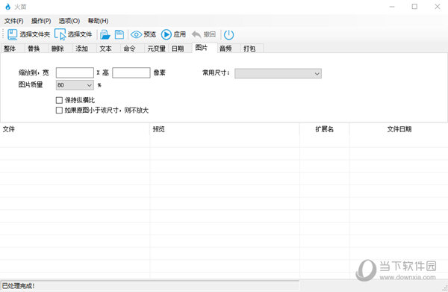Image resolution: width=448 pixels, height=292 pixels.
Task: Click the 文件日期 column header
Action: [x=399, y=129]
